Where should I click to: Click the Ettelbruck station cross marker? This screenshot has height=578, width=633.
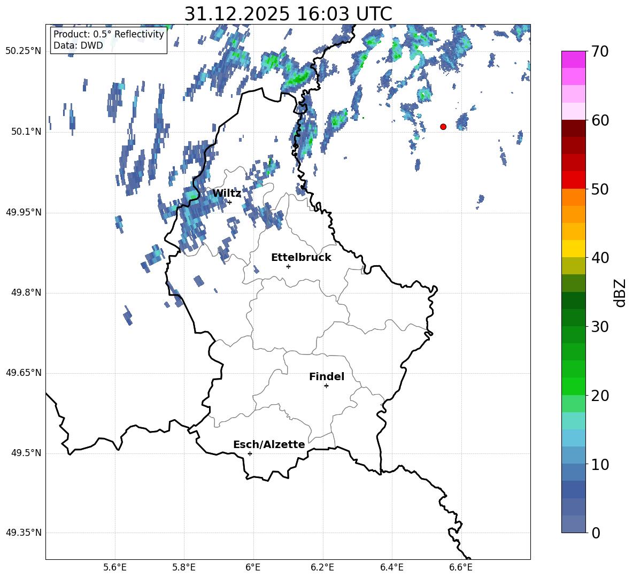click(x=288, y=266)
